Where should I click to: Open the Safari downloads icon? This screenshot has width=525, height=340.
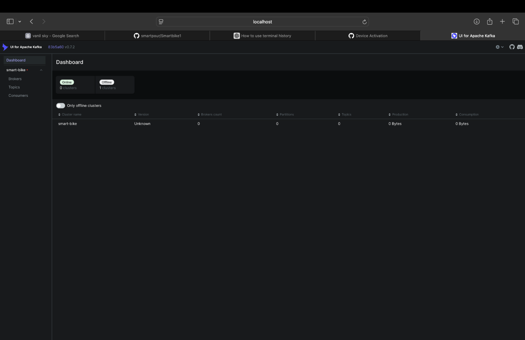tap(476, 21)
